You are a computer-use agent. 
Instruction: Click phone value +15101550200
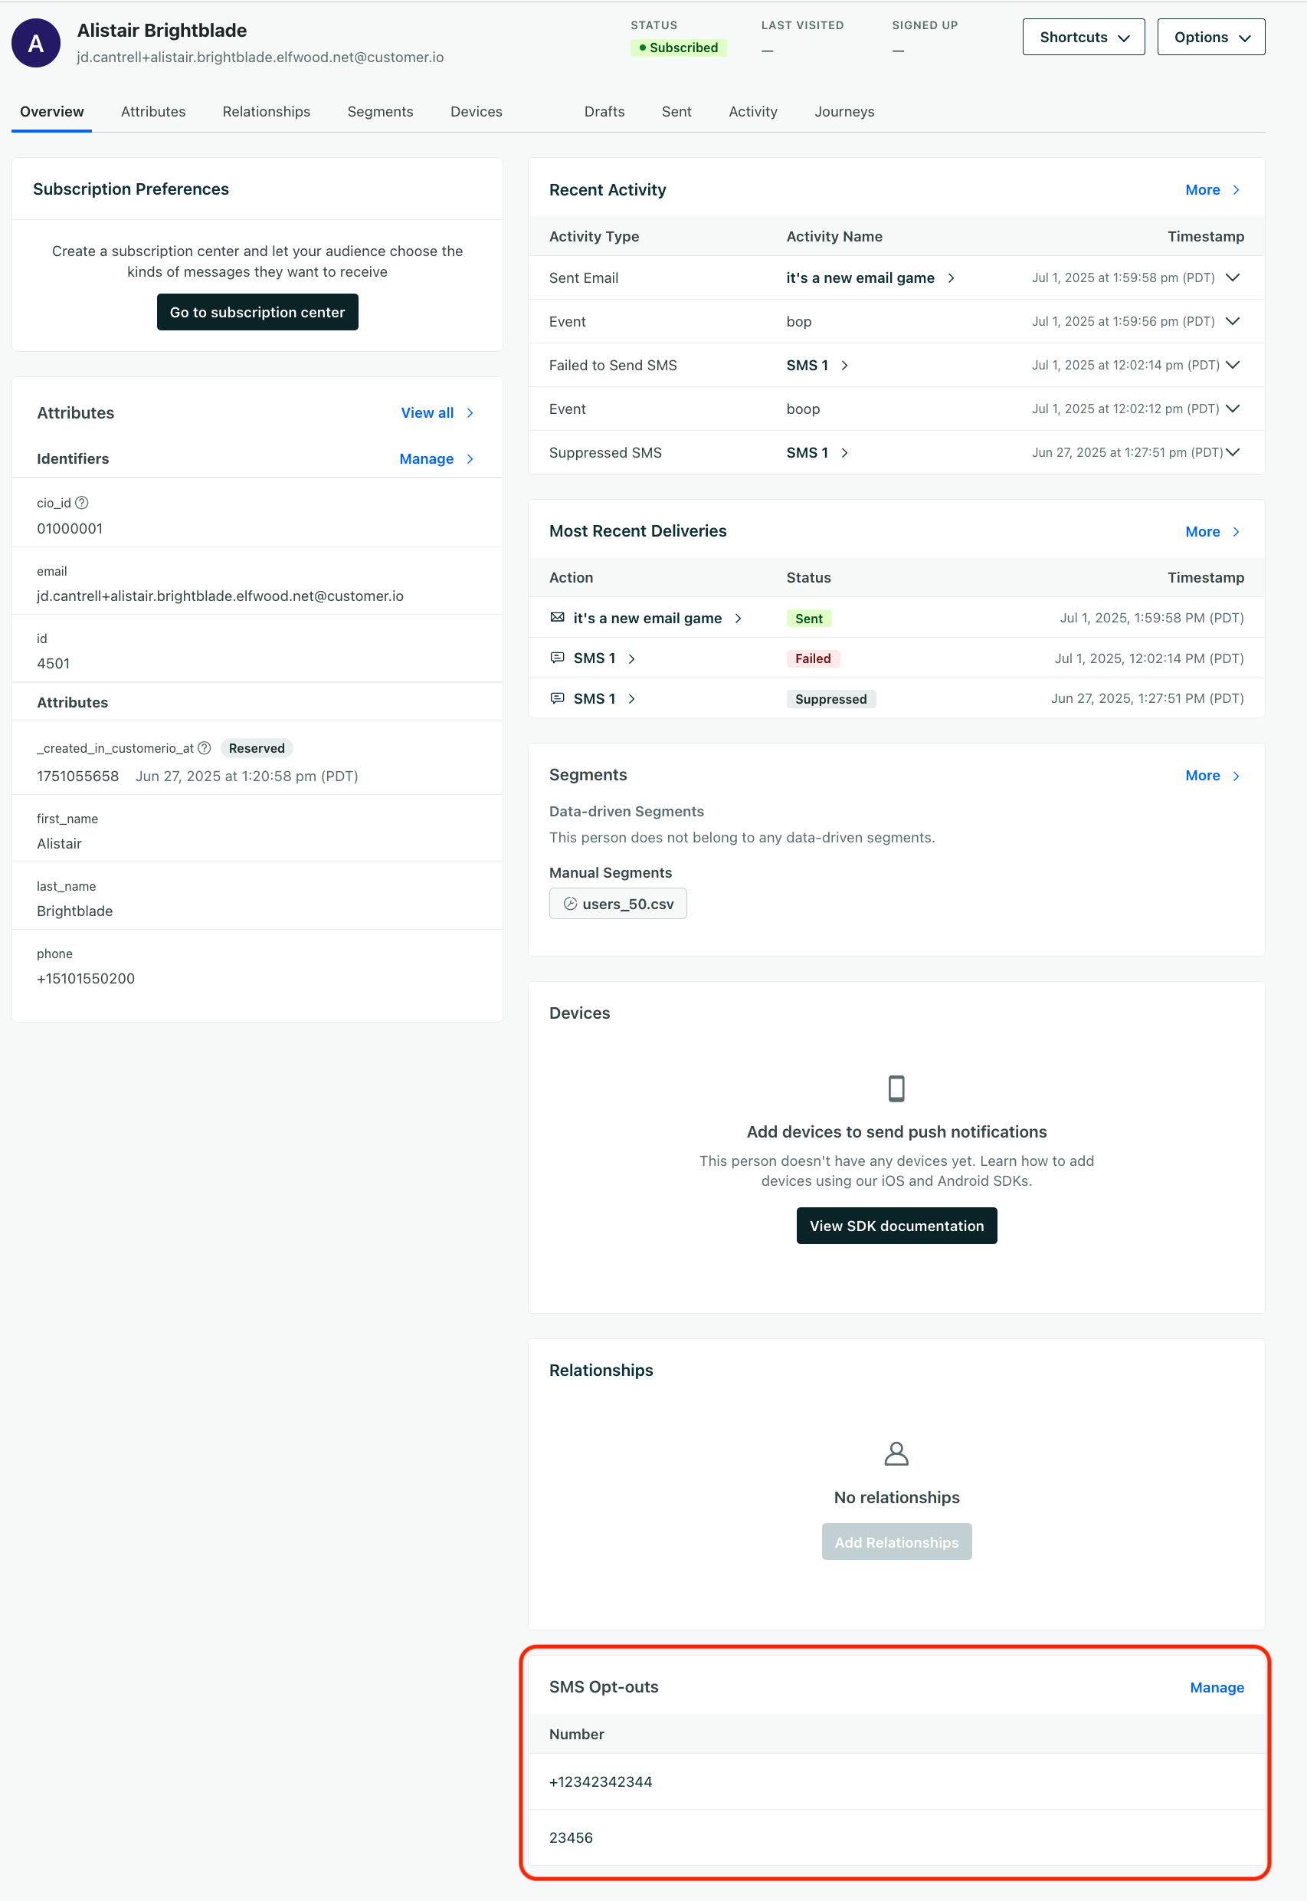(x=86, y=978)
